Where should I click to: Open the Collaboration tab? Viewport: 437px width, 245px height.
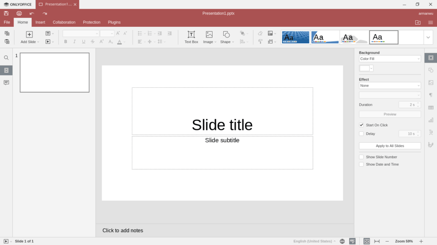[x=64, y=22]
